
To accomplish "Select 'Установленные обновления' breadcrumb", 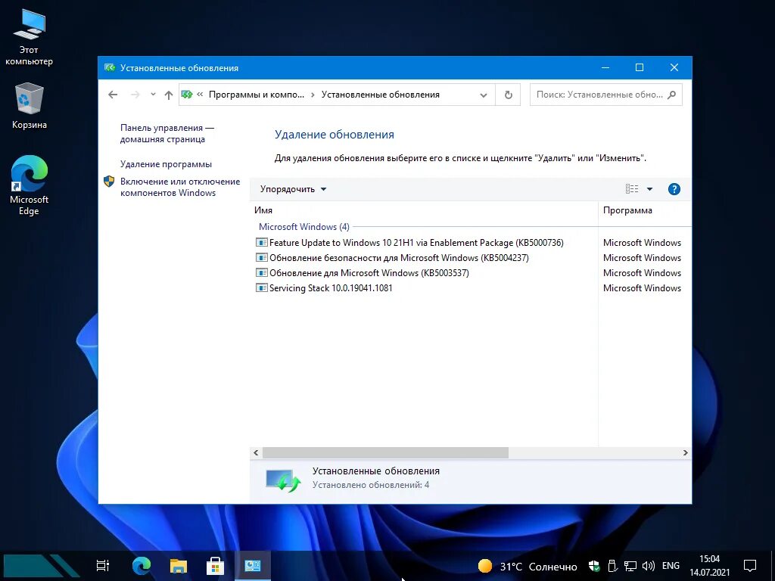I will tap(380, 95).
